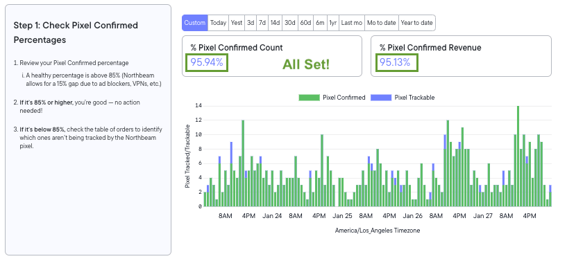
Task: Switch to the 1yr range
Action: pos(332,23)
